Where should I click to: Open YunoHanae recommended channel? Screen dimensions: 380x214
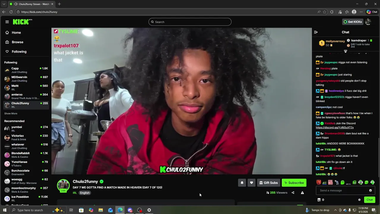coord(26,164)
